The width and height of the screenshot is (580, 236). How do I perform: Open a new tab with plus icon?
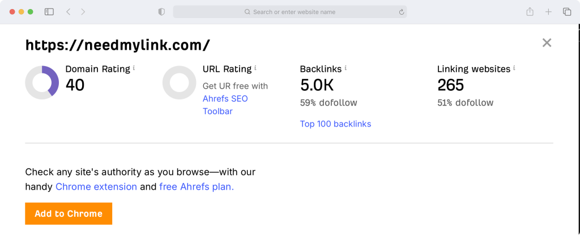[x=548, y=12]
